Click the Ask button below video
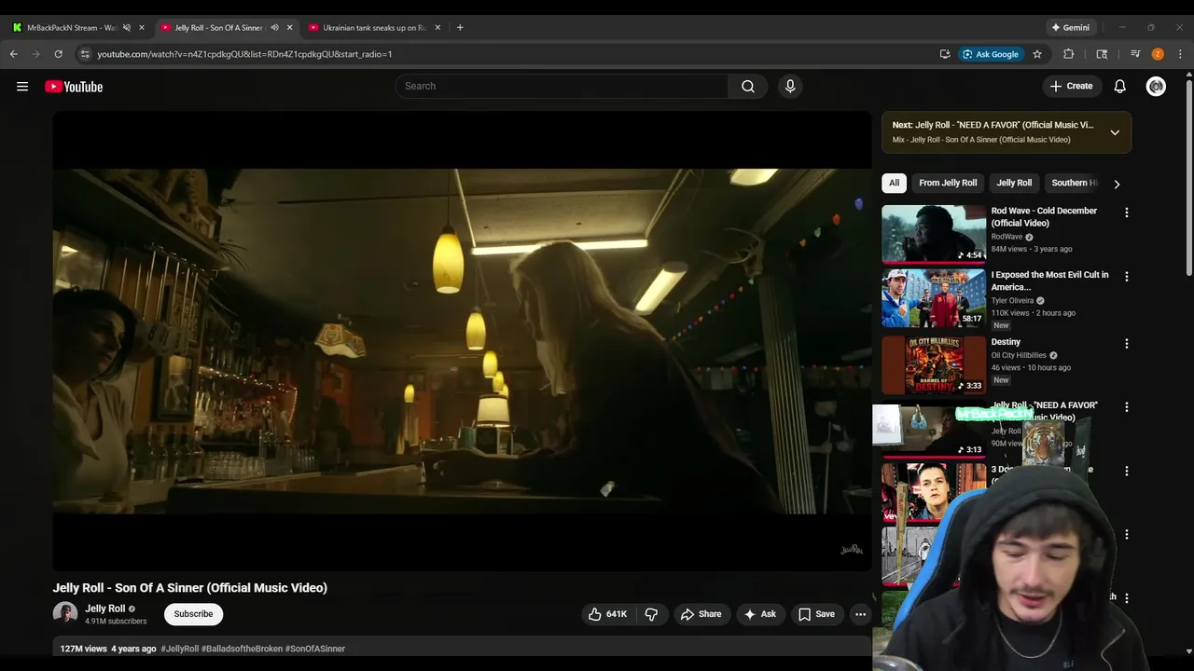1194x671 pixels. [x=759, y=614]
